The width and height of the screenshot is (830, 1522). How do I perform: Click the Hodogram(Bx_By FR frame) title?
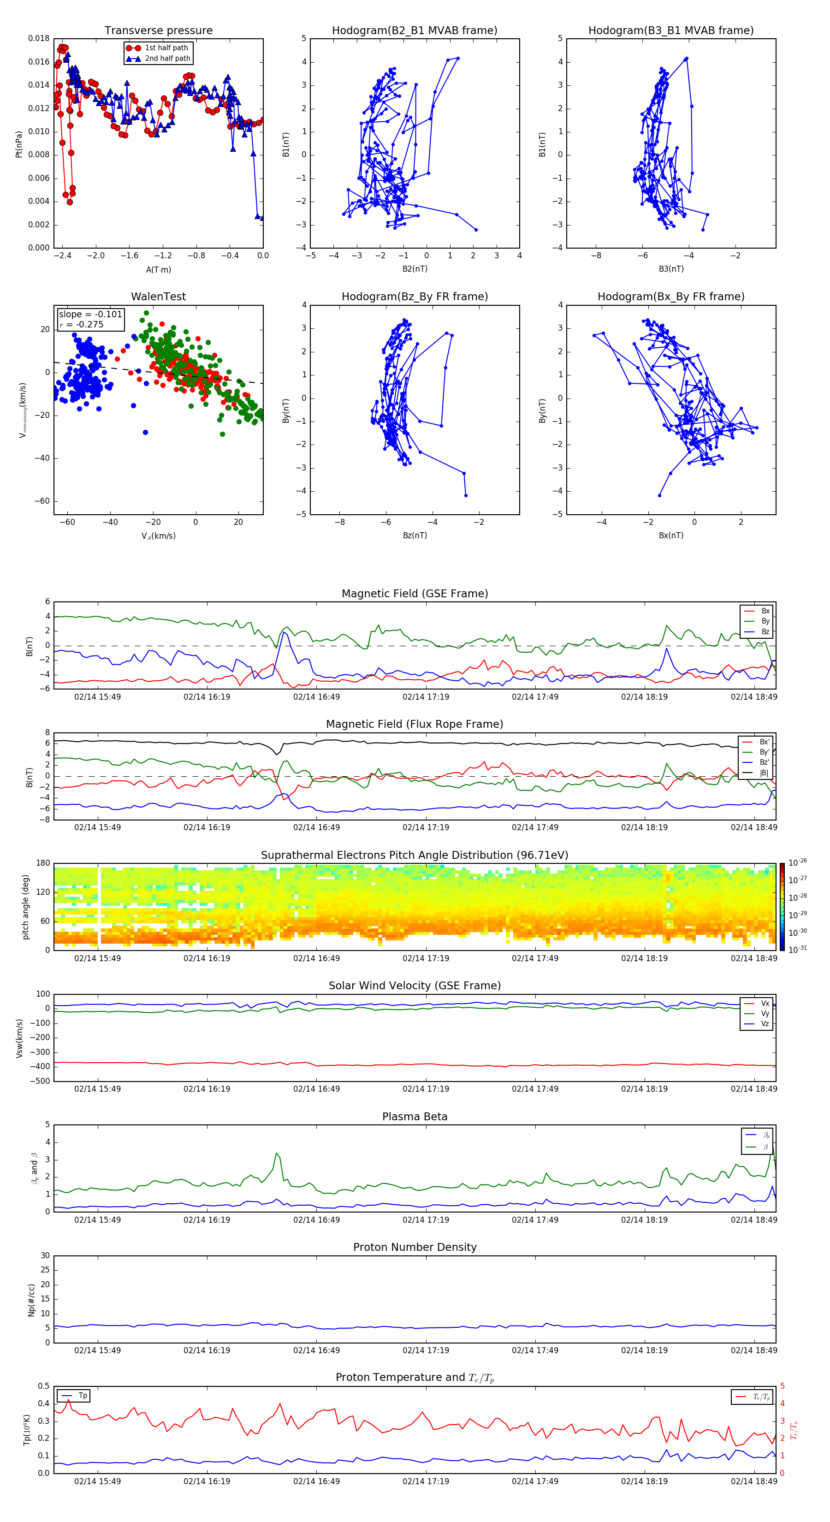point(671,297)
